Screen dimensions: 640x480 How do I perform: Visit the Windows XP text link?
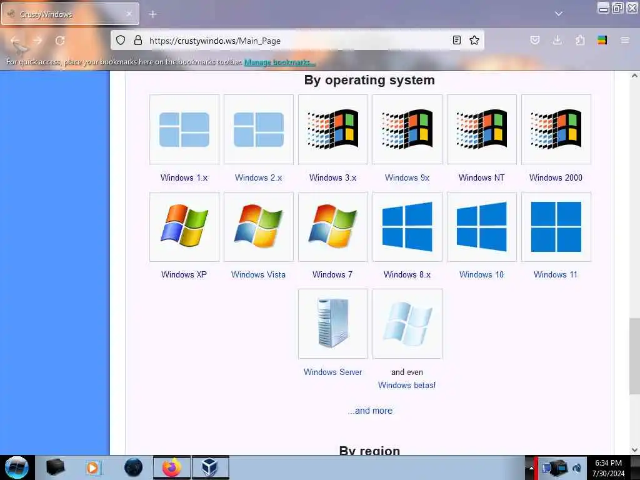[184, 275]
